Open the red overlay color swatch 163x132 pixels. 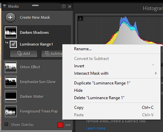point(60,125)
